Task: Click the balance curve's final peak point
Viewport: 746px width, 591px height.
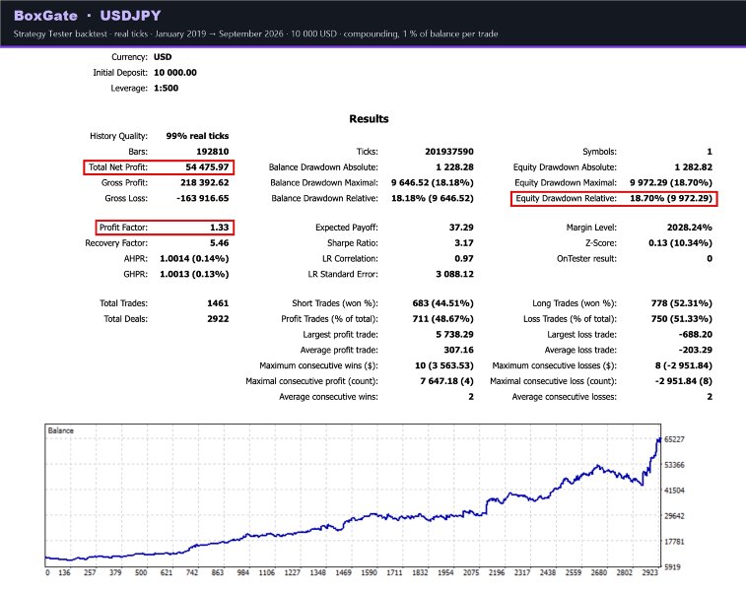Action: pos(659,439)
